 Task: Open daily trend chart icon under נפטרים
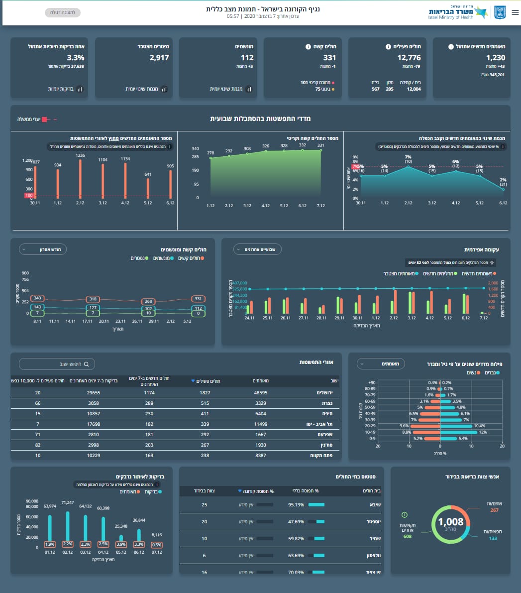(164, 89)
